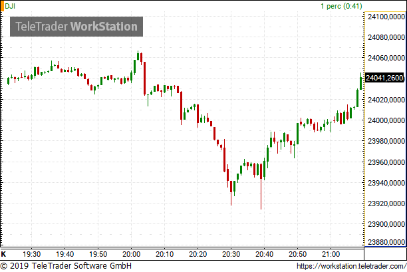Click the 20:10 time axis label
This screenshot has width=407, height=272.
[x=164, y=254]
